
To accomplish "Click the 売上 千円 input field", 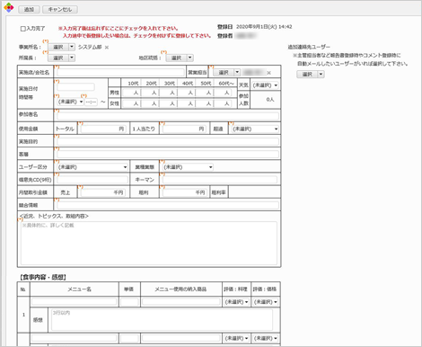I will [x=103, y=192].
